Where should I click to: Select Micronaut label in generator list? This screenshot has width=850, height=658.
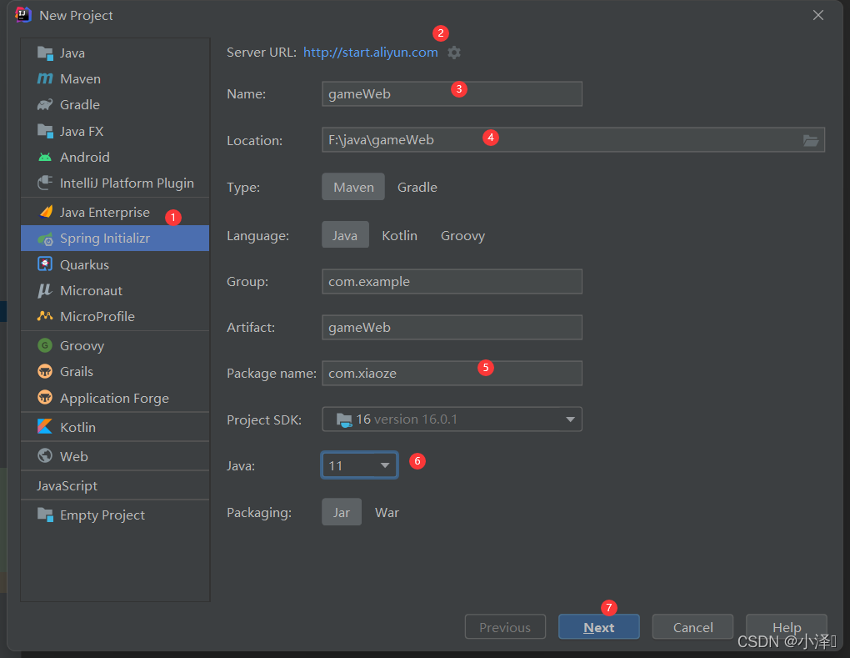tap(91, 291)
